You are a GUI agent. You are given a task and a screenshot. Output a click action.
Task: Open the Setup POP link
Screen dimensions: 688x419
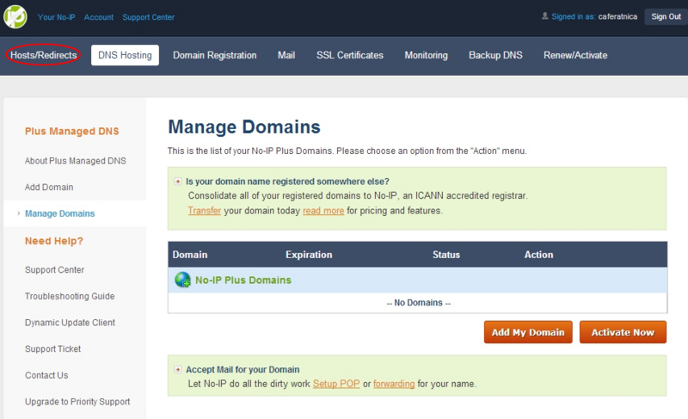click(336, 384)
